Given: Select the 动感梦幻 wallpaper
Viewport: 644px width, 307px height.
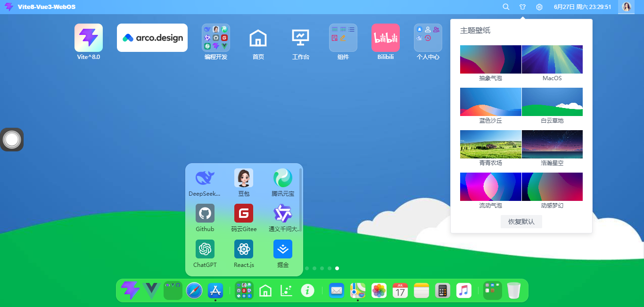Looking at the screenshot, I should (552, 187).
